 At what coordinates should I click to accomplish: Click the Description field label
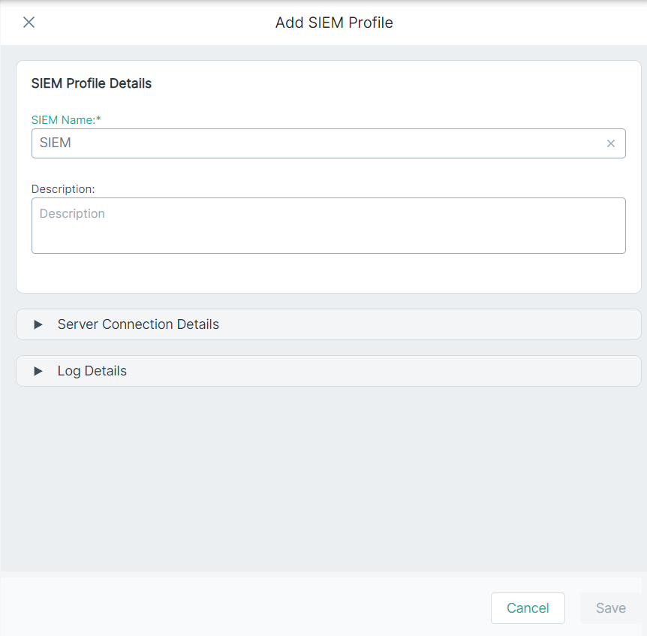(63, 189)
